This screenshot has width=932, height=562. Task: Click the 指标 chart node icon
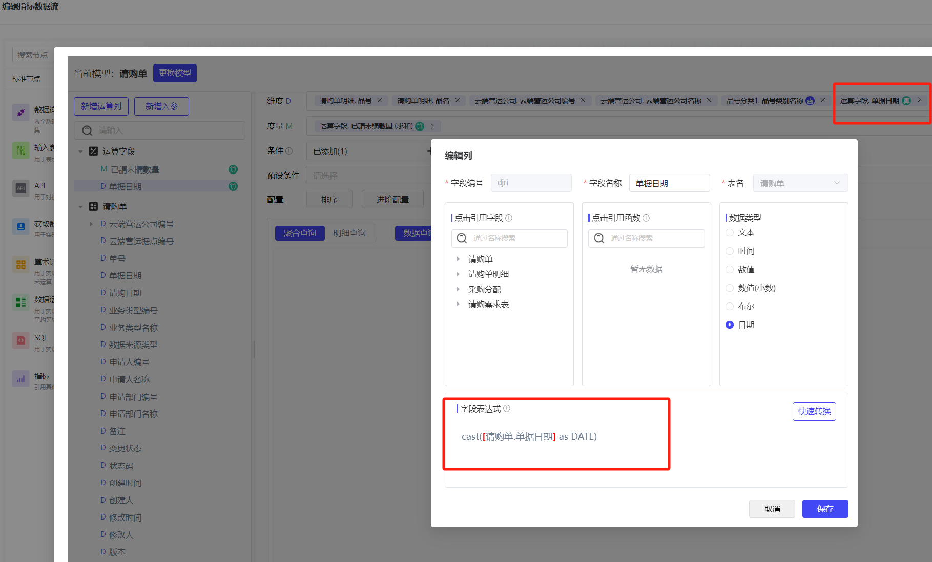[x=21, y=379]
